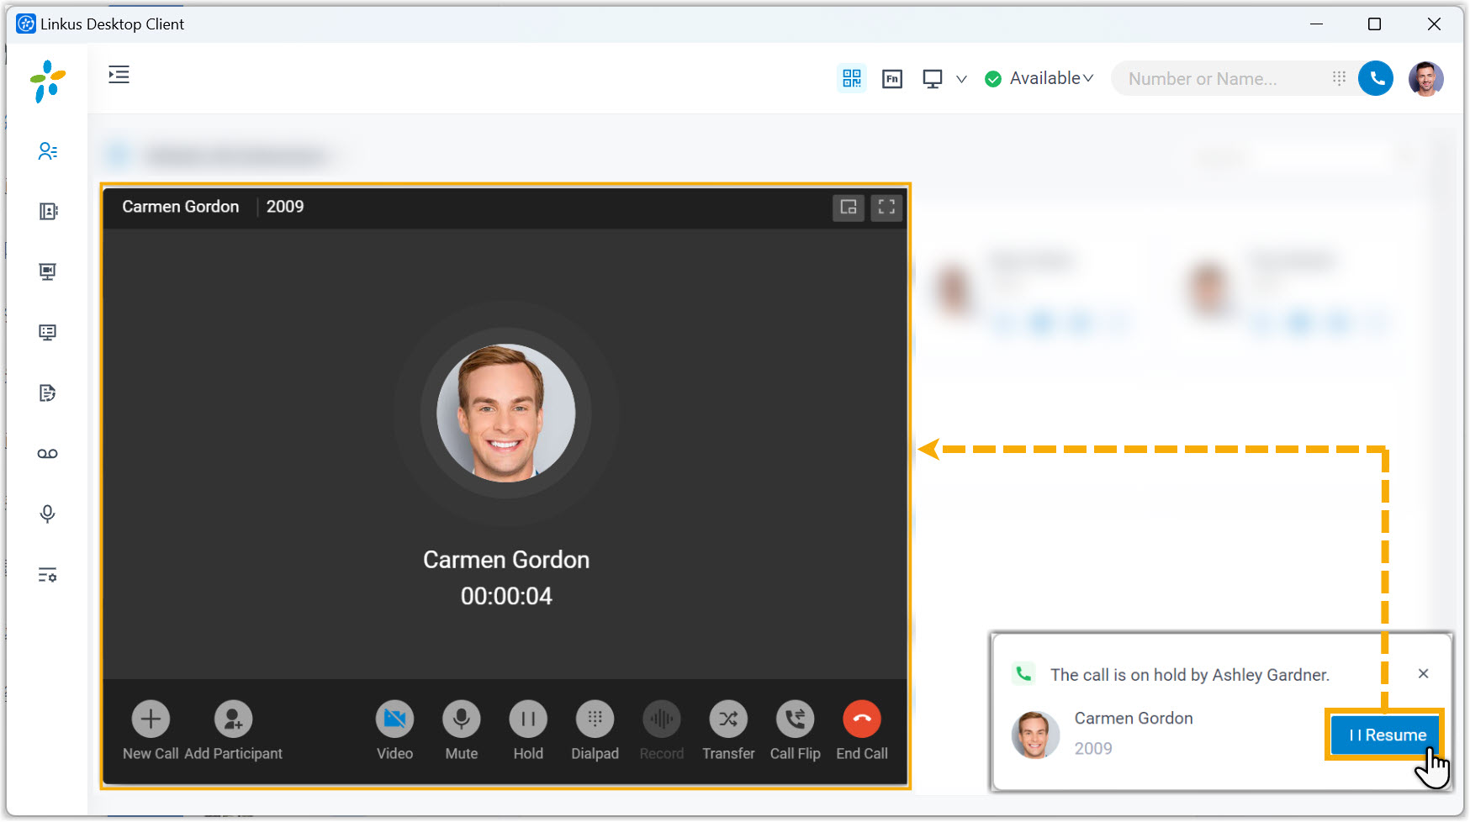
Task: Click the Transfer call icon
Action: tap(727, 719)
